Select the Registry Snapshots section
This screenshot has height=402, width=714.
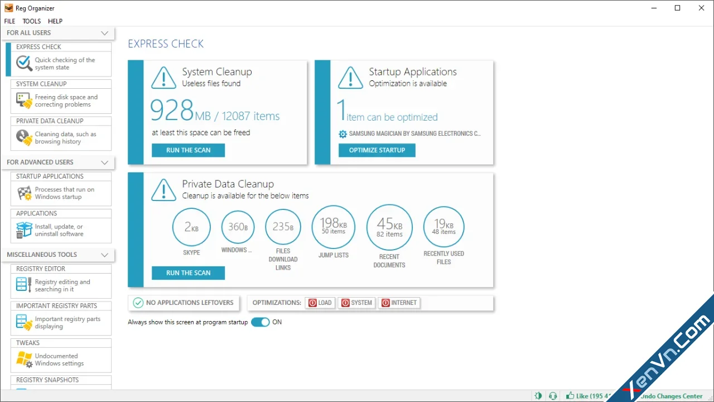coord(47,380)
